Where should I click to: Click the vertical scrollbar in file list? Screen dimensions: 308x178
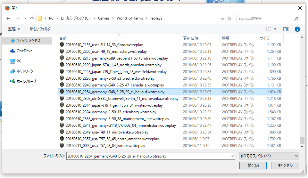coord(302,96)
